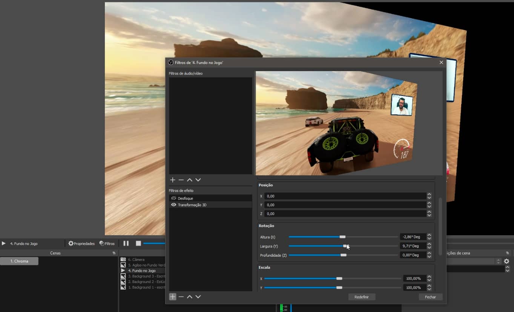The width and height of the screenshot is (514, 312).
Task: Click the Altura (X) rotation slider handle
Action: tap(342, 237)
